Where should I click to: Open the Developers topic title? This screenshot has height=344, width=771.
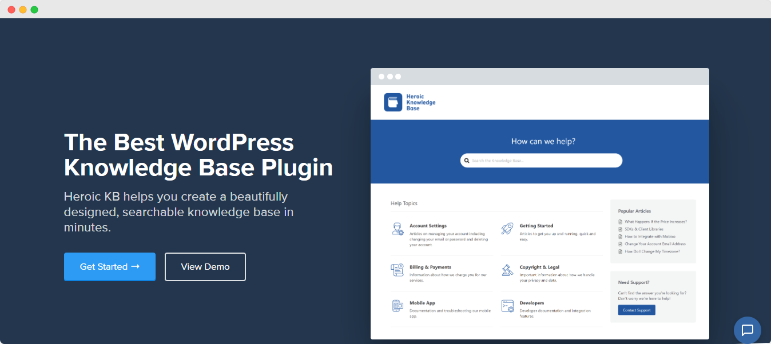[x=532, y=303]
